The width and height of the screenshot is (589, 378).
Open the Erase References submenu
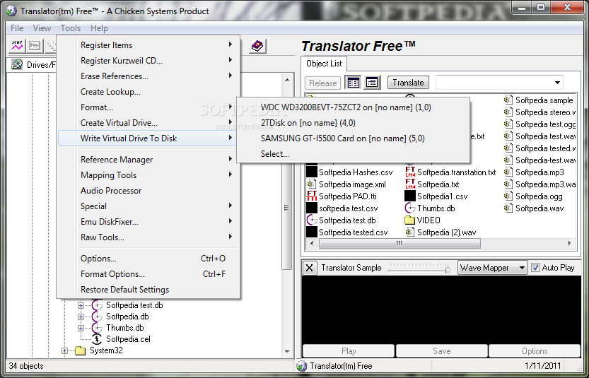[148, 76]
